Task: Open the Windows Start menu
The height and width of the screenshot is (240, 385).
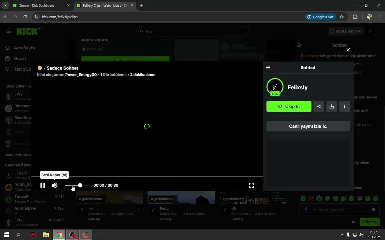Action: tap(6, 235)
